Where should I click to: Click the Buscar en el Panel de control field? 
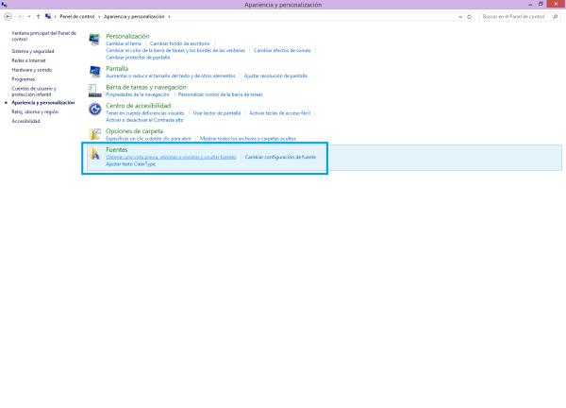coord(513,16)
